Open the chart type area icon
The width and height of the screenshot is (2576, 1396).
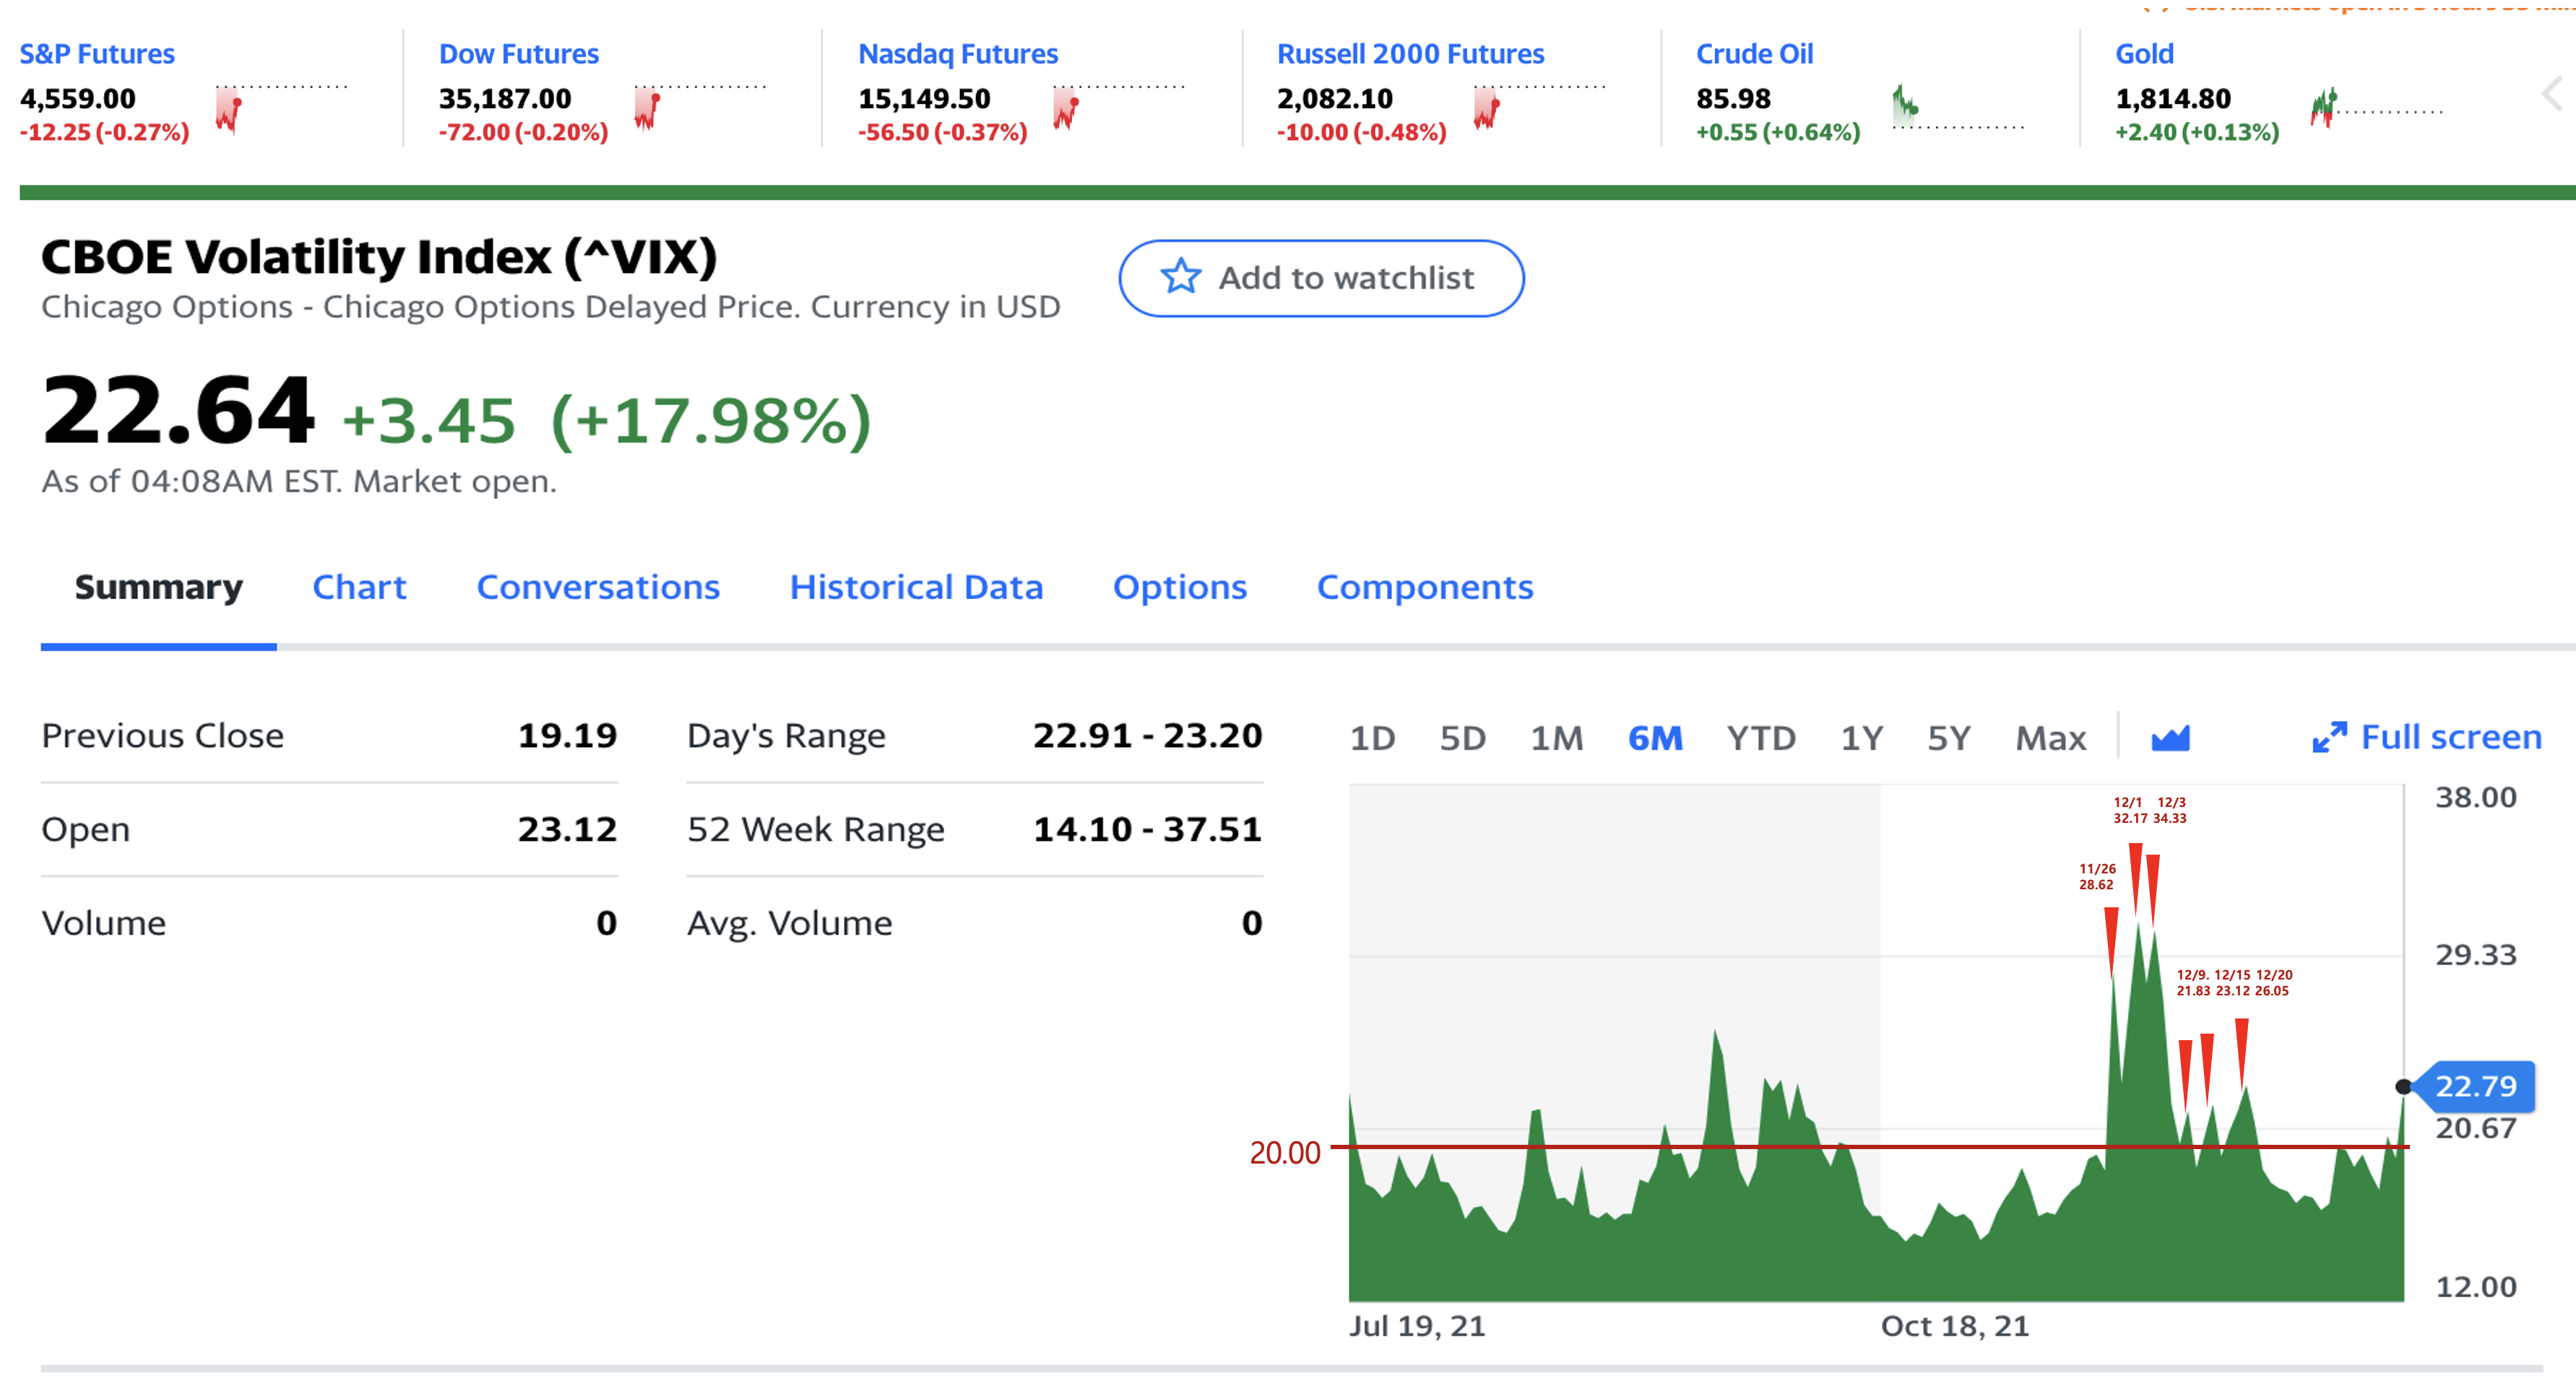pyautogui.click(x=2169, y=738)
